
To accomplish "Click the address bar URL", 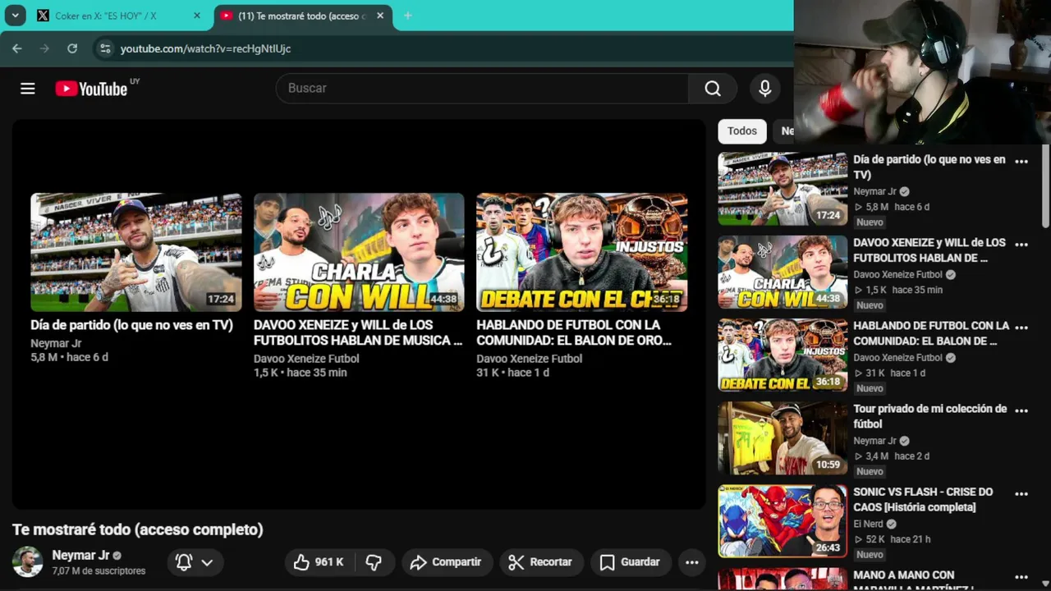I will 205,48.
